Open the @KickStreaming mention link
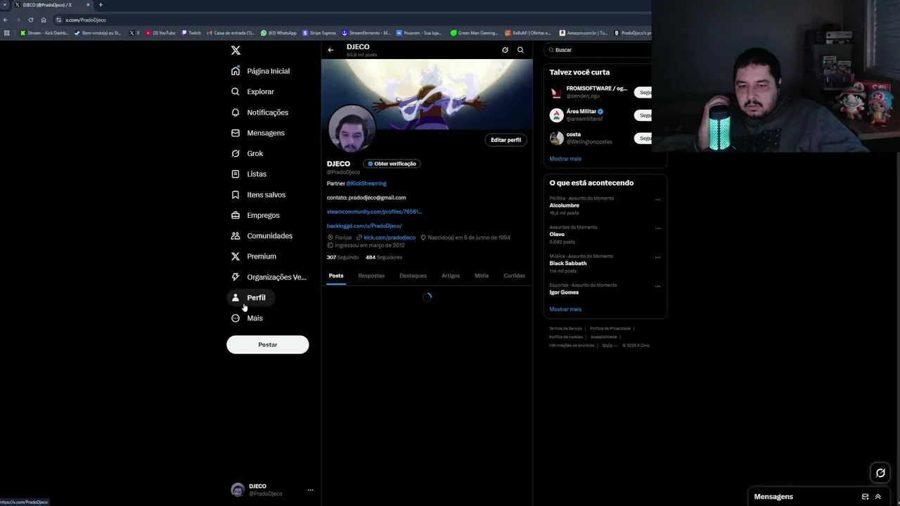Screen dimensions: 900x506 (366, 183)
